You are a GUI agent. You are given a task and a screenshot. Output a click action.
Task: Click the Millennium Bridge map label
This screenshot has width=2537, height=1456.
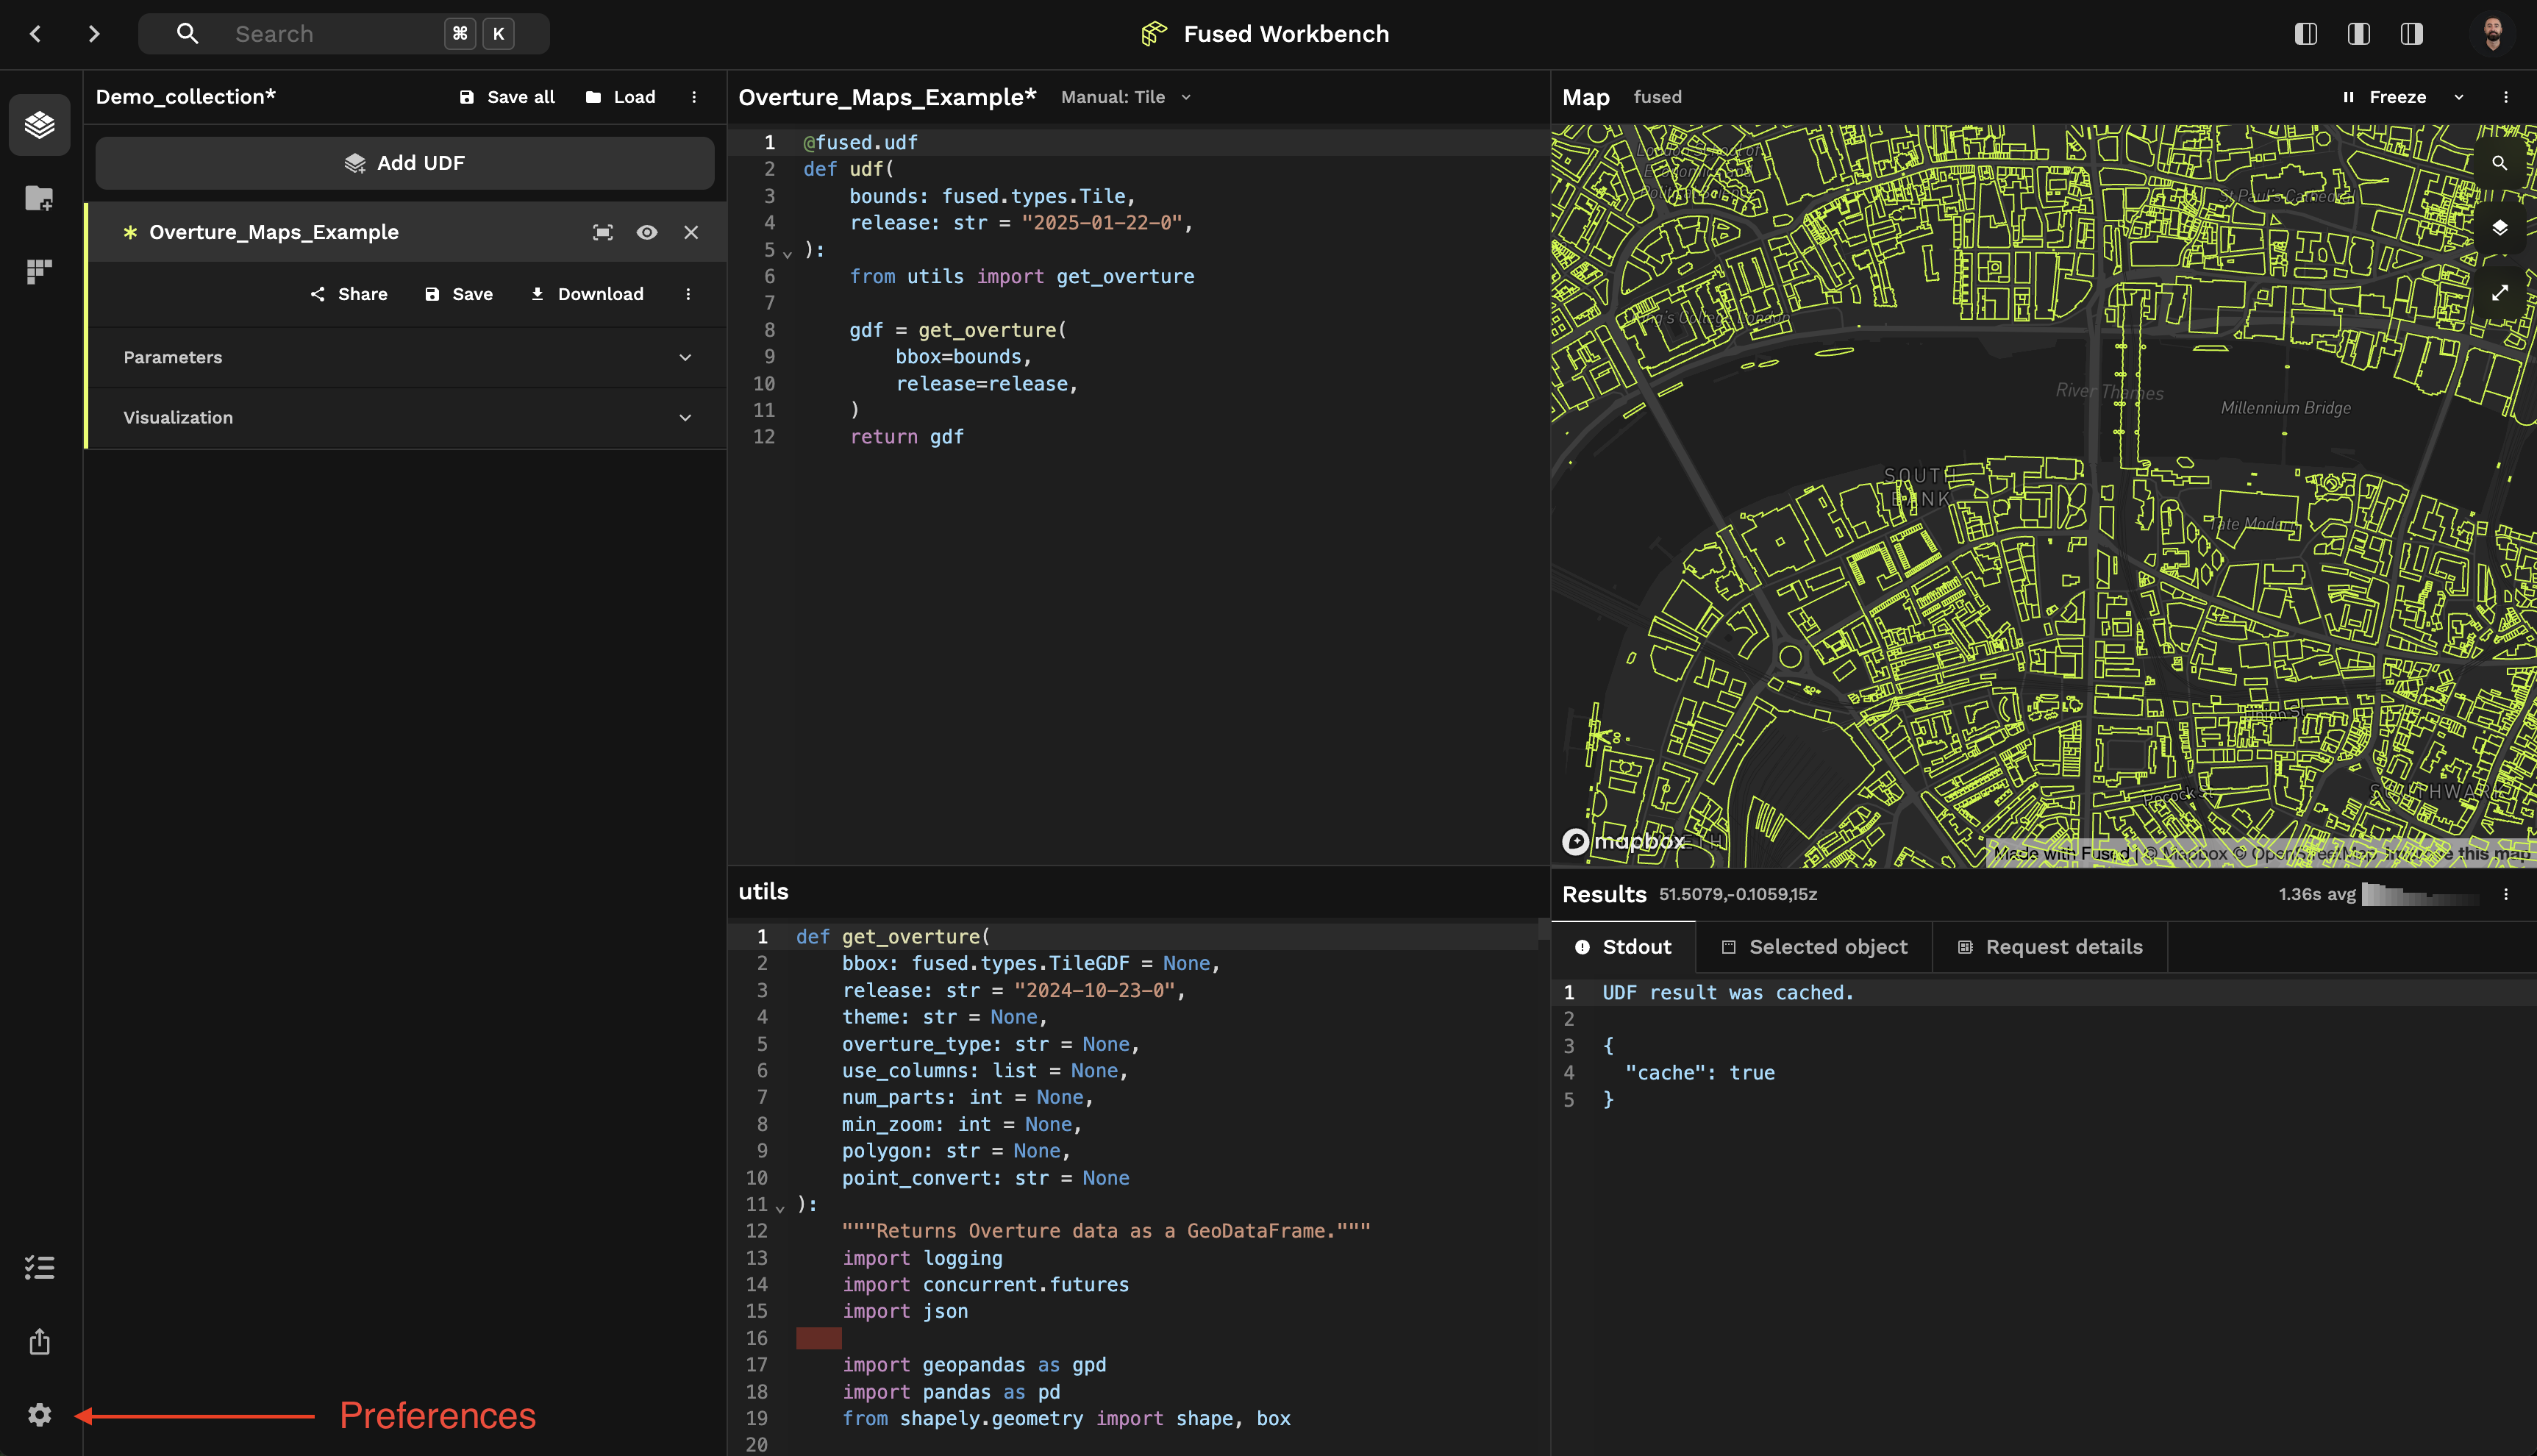pyautogui.click(x=2286, y=408)
